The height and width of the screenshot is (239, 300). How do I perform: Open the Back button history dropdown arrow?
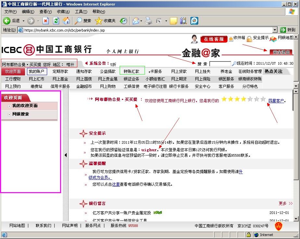(x=23, y=21)
